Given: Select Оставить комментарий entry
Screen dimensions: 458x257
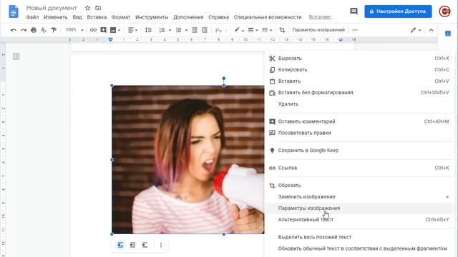Looking at the screenshot, I should (359, 121).
